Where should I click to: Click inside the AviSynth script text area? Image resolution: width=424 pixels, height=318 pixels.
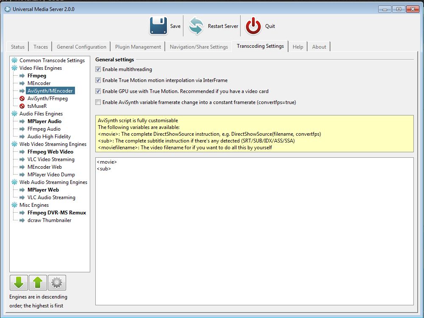255,231
